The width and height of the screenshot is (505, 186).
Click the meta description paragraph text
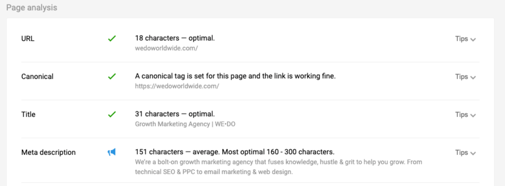[x=278, y=167]
